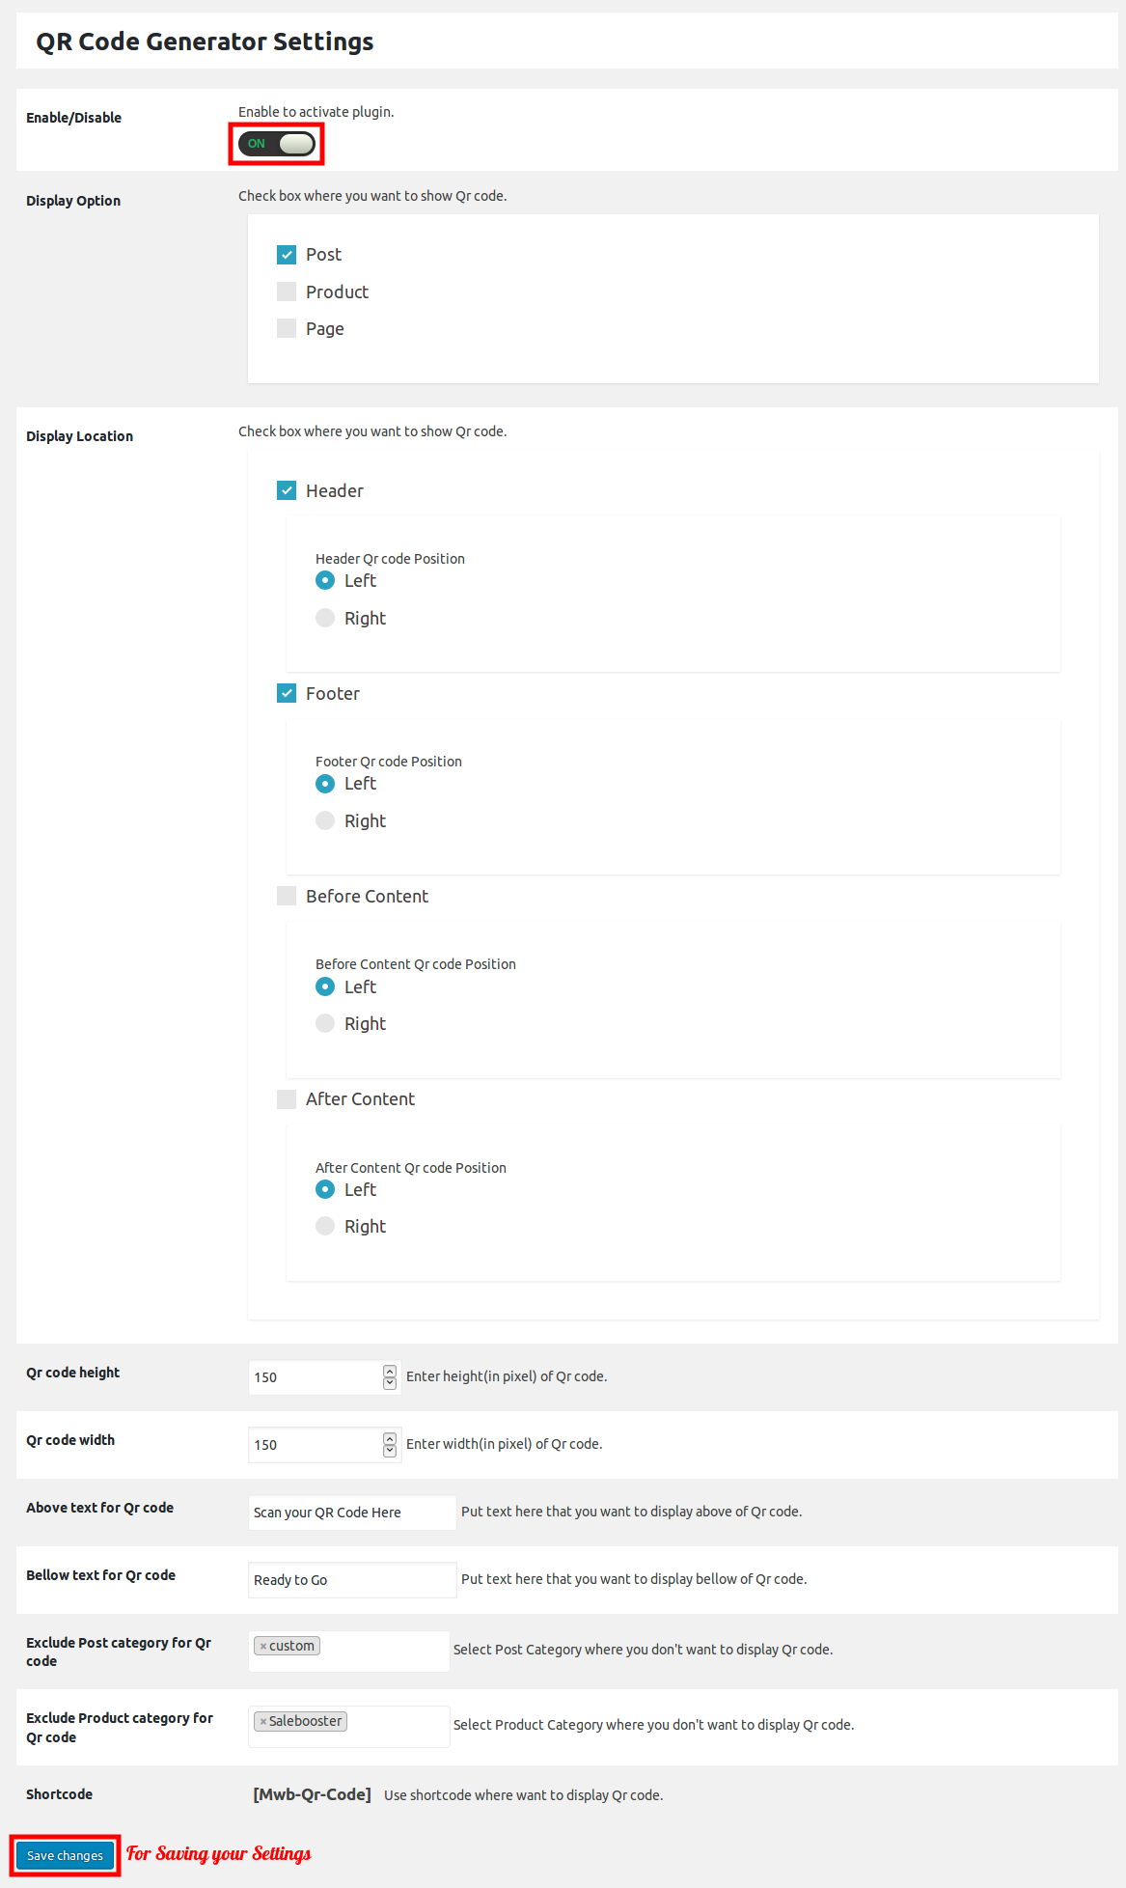Remove the 'custom' tag from excluded post categories

pyautogui.click(x=263, y=1647)
